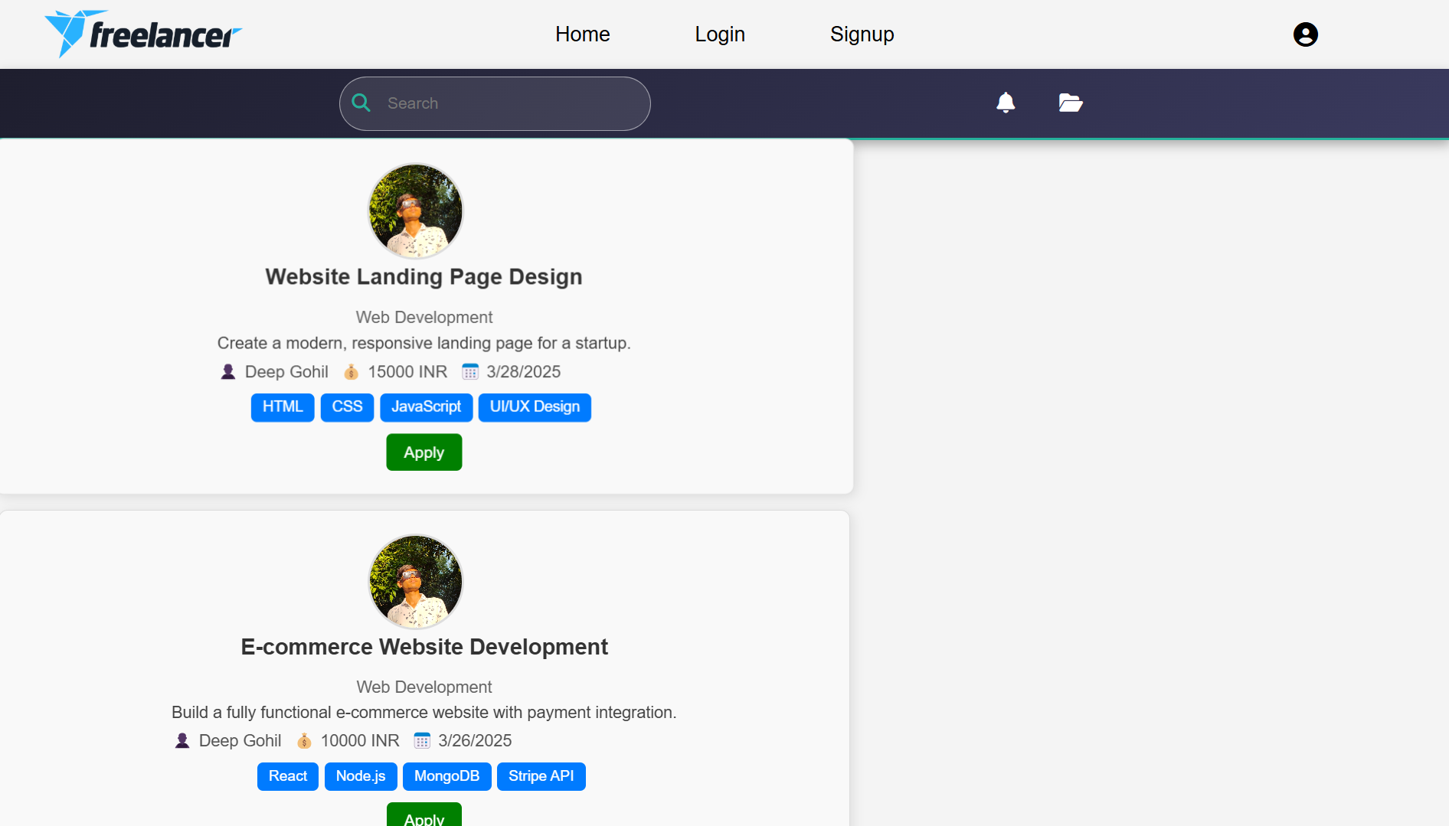This screenshot has width=1449, height=826.
Task: Apply to Website Landing Page Design
Action: click(424, 452)
